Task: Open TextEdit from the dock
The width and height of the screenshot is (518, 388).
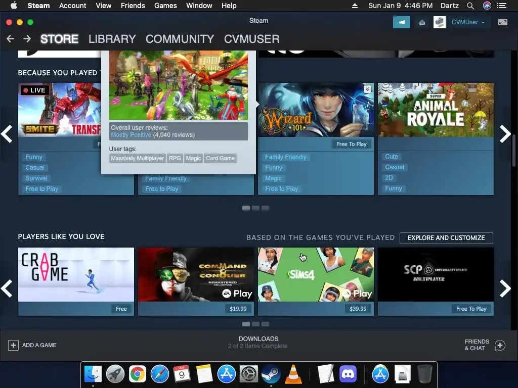Action: coord(326,374)
